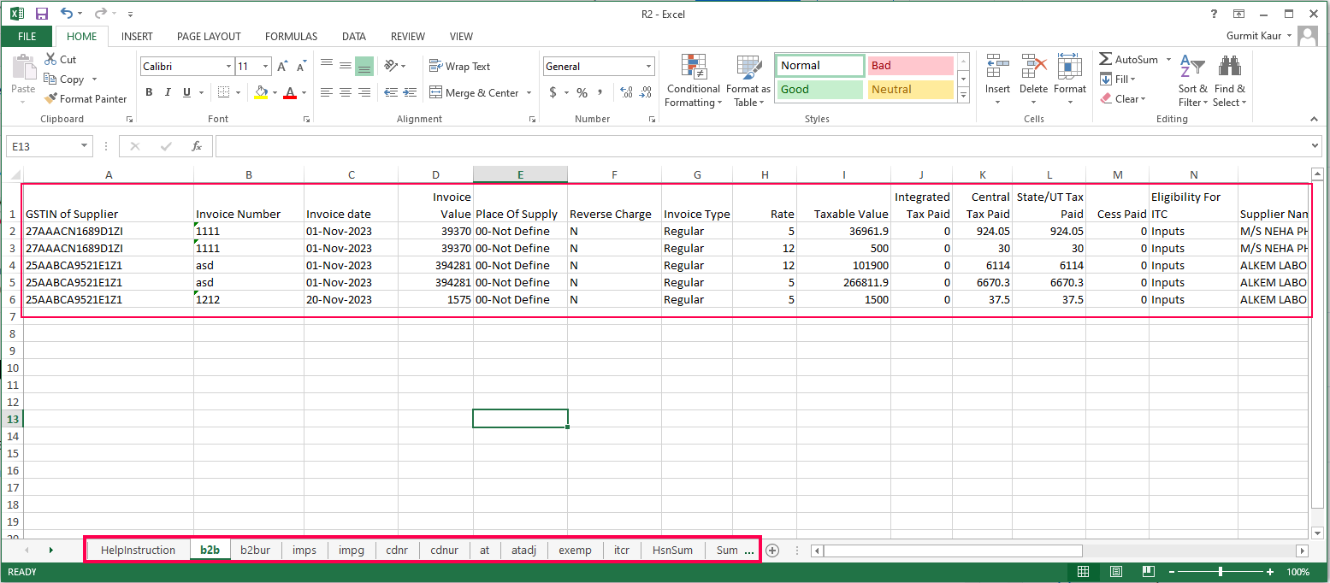Switch to INSERT ribbon tab
Viewport: 1330px width, 583px height.
coord(137,37)
